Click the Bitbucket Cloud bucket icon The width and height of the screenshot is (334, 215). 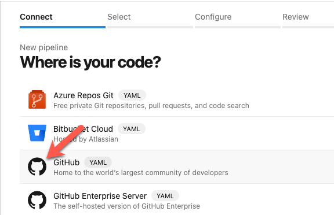[37, 133]
